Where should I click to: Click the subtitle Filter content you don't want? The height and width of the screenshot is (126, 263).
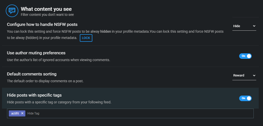tap(47, 15)
